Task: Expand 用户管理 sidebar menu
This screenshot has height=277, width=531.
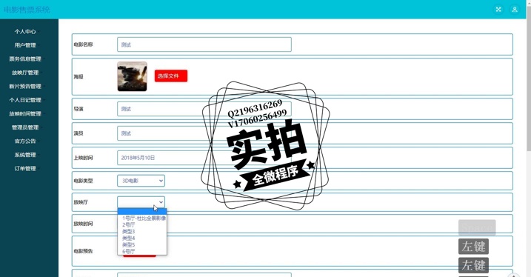Action: (x=25, y=45)
